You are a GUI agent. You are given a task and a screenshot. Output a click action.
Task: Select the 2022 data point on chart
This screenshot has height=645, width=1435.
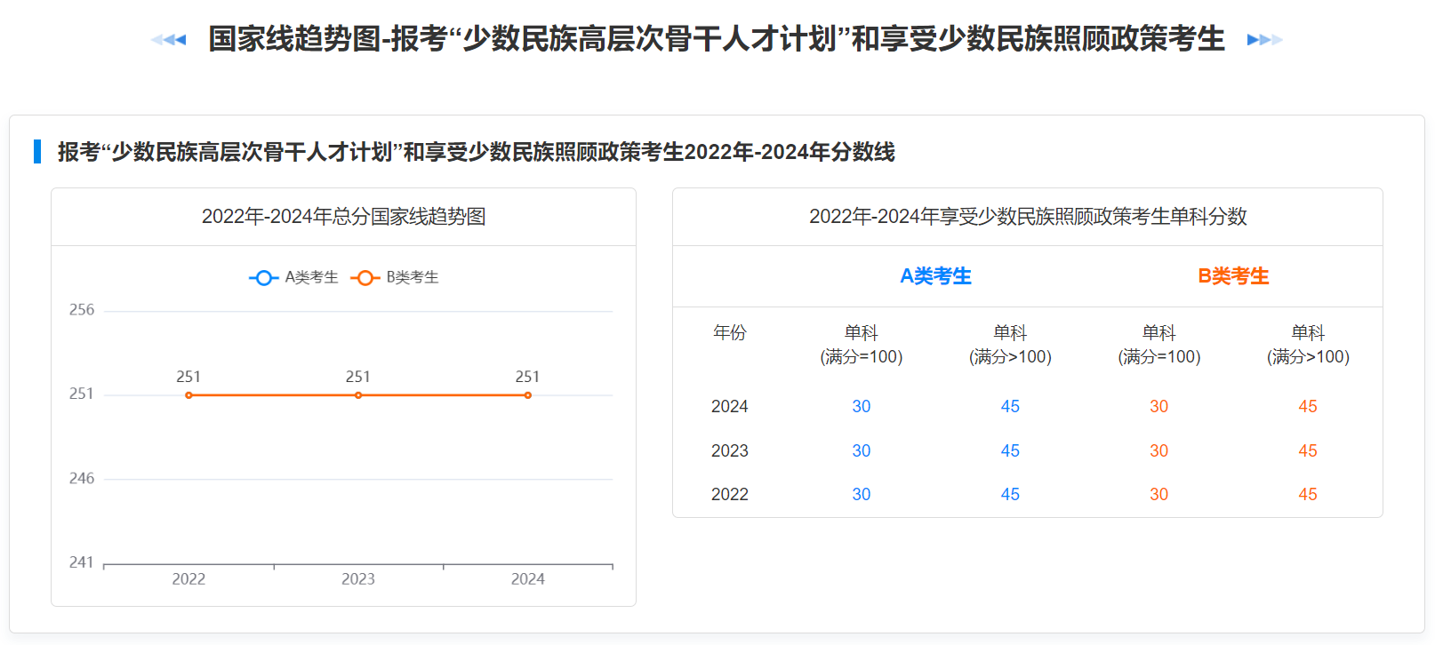(188, 395)
